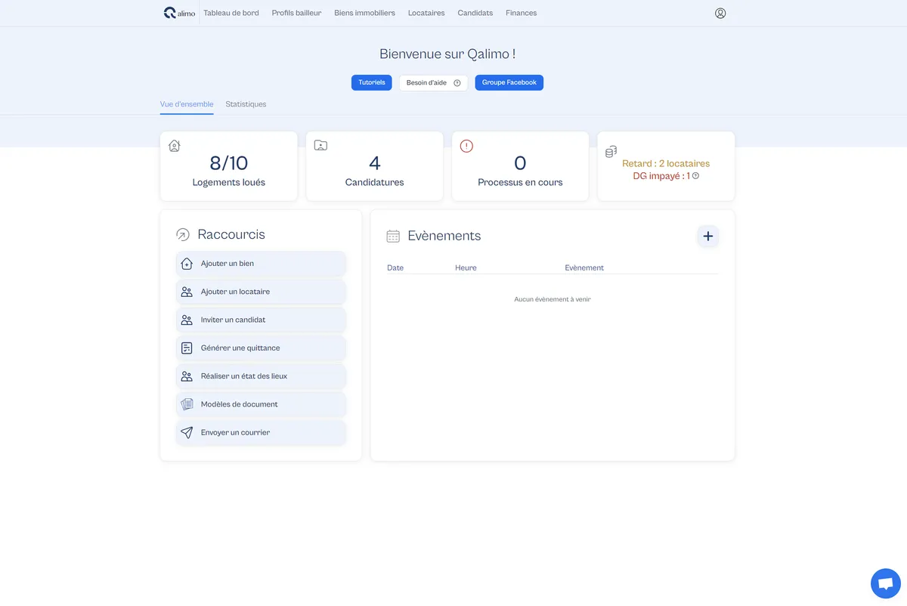907x606 pixels.
Task: Click the red alert icon on Processus card
Action: pos(466,146)
